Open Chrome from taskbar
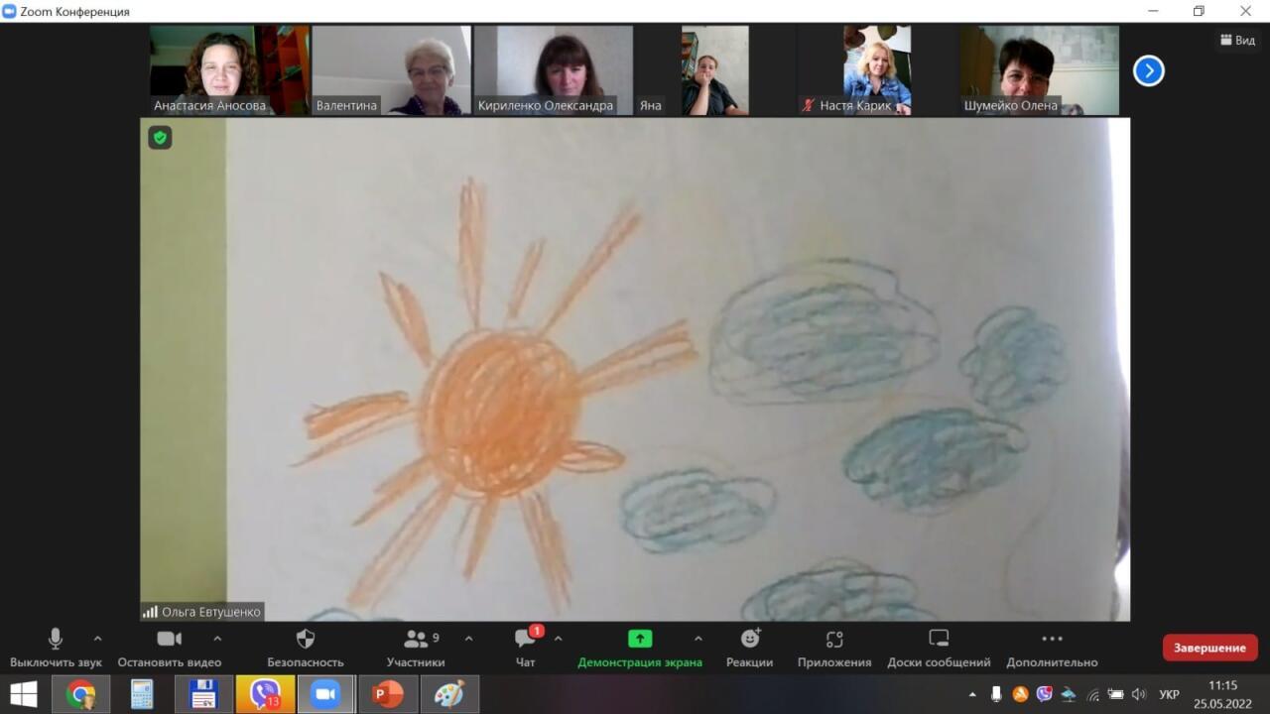The width and height of the screenshot is (1270, 714). (x=80, y=694)
